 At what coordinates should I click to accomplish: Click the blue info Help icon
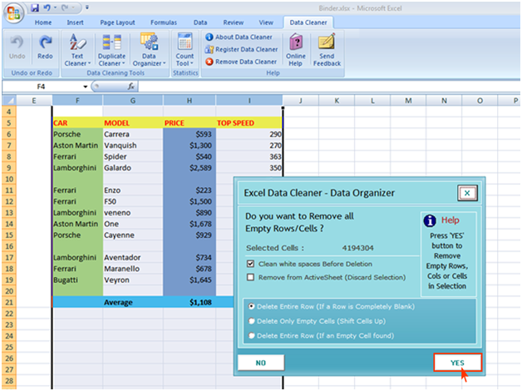click(430, 220)
